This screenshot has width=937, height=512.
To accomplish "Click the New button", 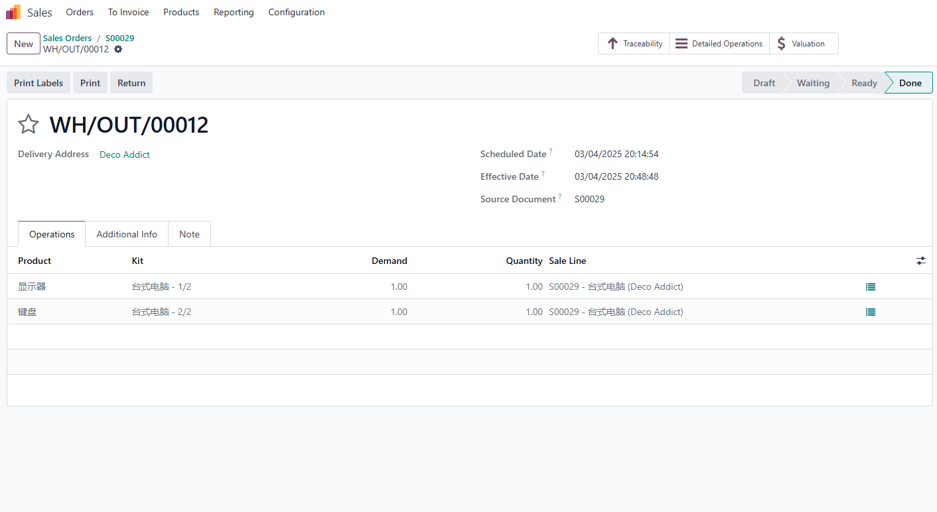I will click(23, 44).
